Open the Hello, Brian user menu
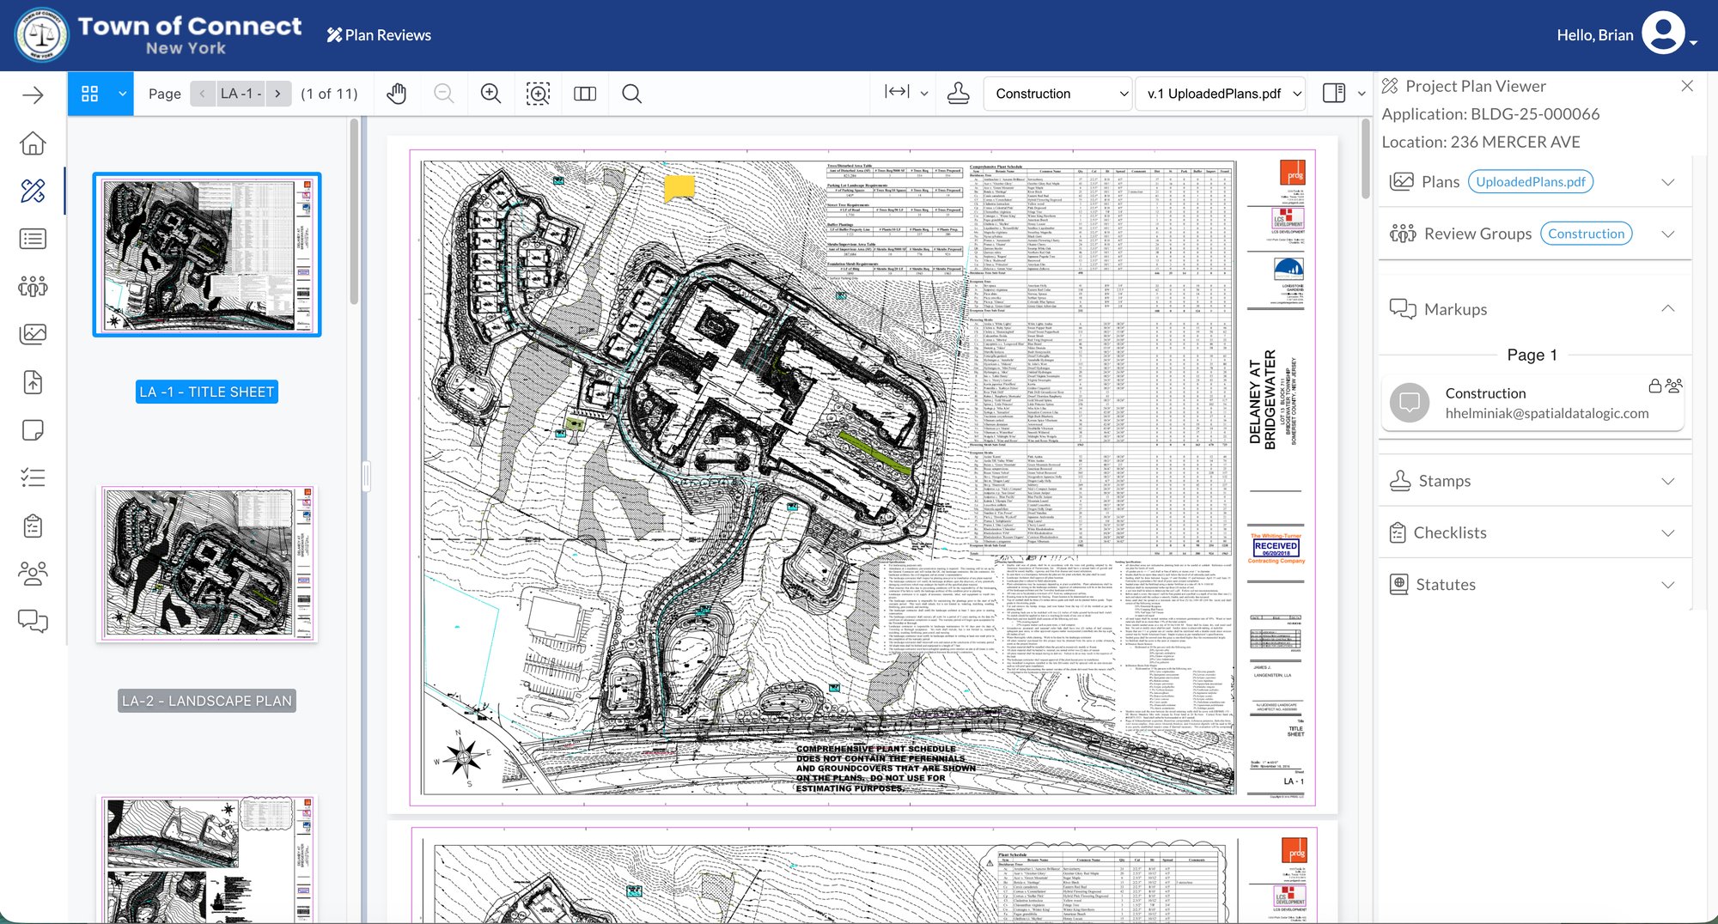 (1666, 35)
